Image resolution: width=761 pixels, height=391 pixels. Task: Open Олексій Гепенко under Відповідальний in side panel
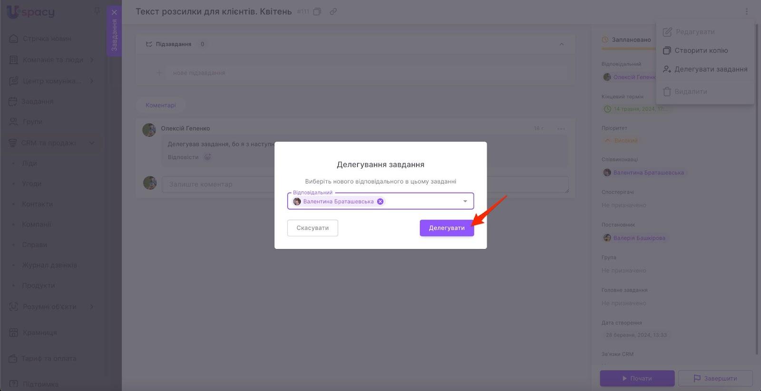coord(629,77)
